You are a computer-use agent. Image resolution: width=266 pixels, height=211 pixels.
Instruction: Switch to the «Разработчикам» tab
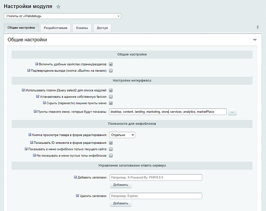point(56,28)
